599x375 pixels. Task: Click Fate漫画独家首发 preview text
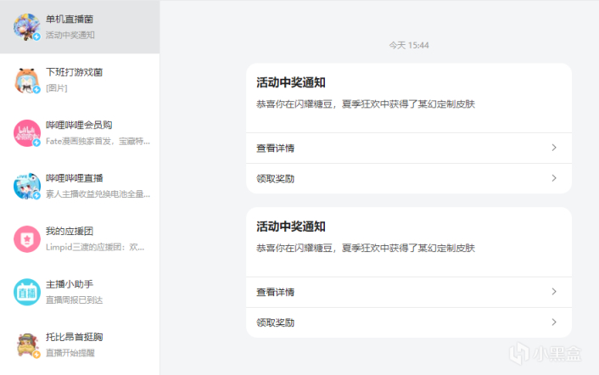(98, 142)
